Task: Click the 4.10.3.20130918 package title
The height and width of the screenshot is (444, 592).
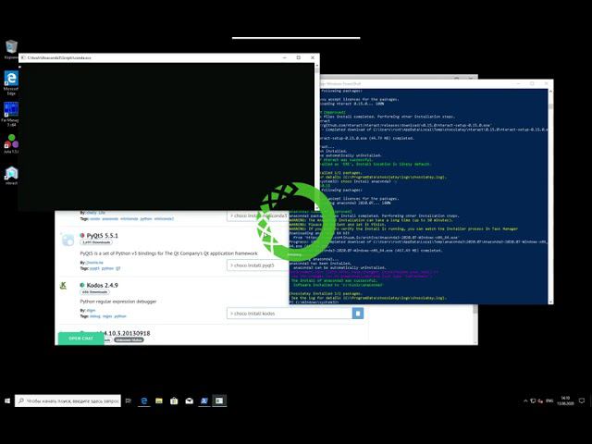Action: pos(127,333)
